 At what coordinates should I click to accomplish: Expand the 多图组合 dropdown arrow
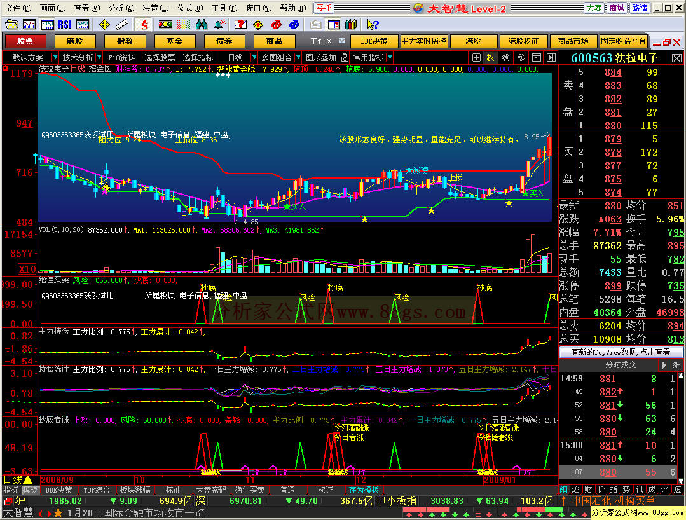(x=298, y=57)
